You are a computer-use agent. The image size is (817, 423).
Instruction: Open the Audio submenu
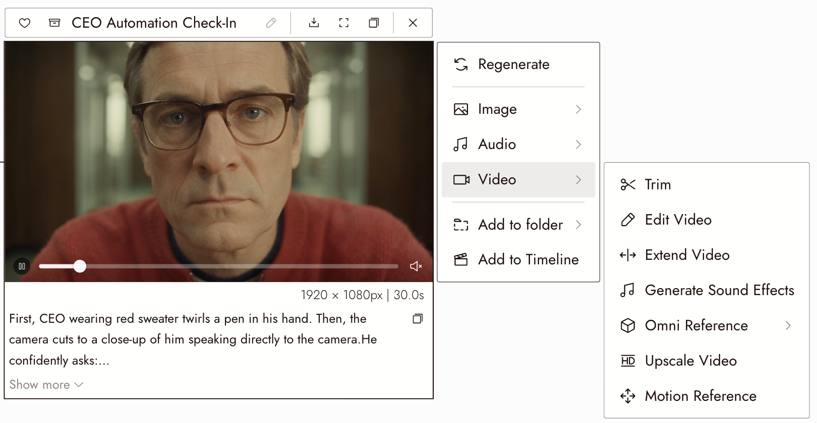(x=518, y=145)
